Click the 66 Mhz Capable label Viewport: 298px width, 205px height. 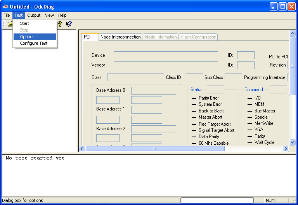coord(214,143)
